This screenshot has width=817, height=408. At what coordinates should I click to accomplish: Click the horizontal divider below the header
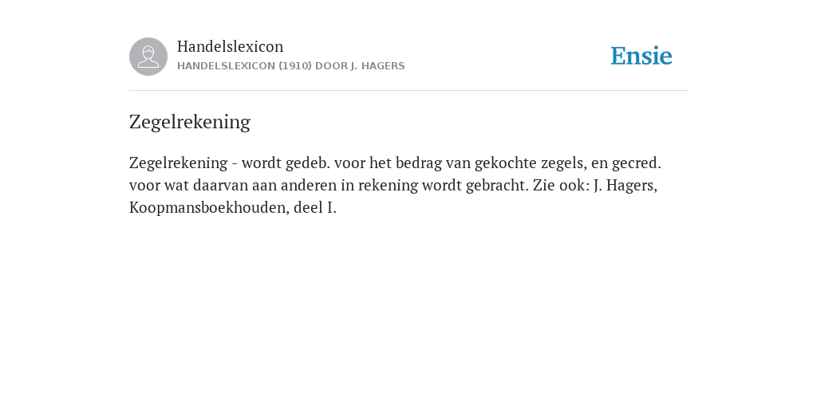(408, 91)
